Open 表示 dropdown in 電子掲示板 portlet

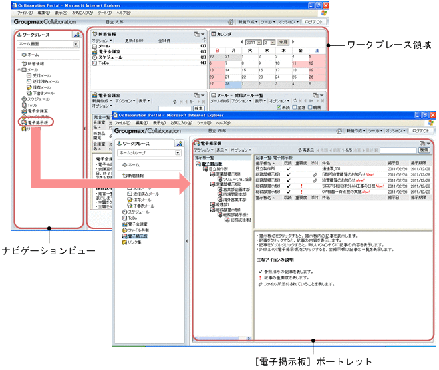click(x=221, y=150)
